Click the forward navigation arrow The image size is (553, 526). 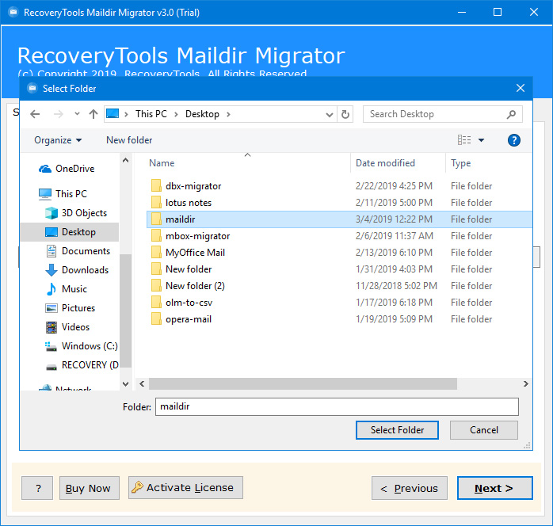[x=58, y=114]
